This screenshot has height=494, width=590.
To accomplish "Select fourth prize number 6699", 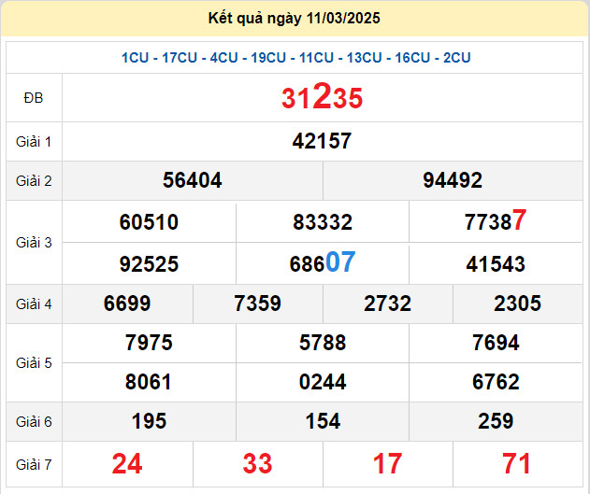I will click(x=127, y=303).
